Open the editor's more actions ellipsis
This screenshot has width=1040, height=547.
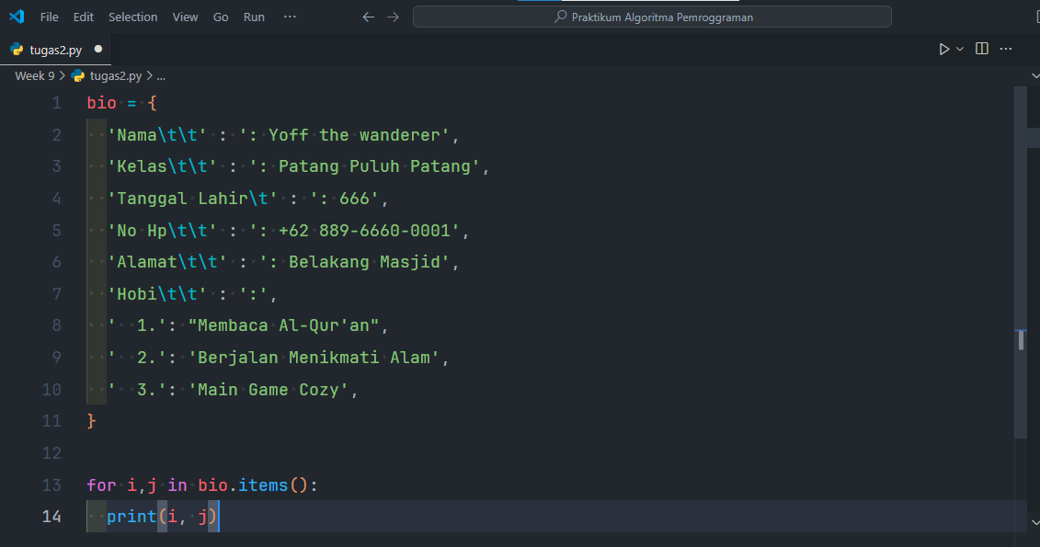(1005, 48)
